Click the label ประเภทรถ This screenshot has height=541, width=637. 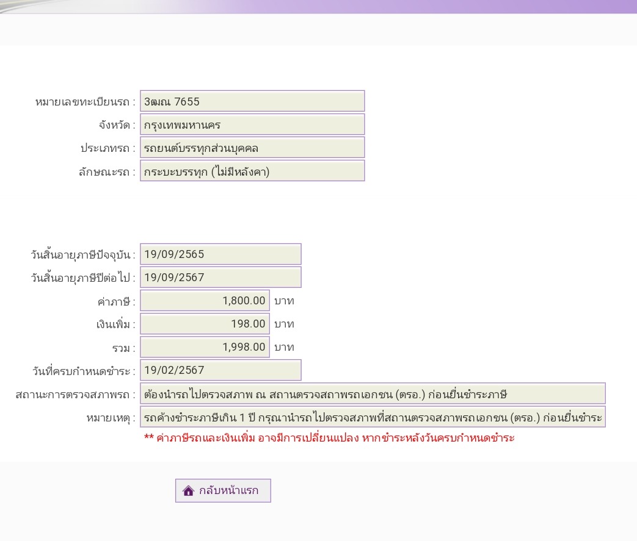click(107, 148)
